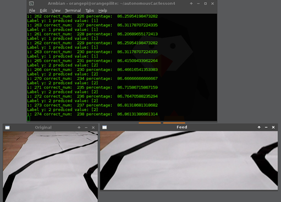The height and width of the screenshot is (202, 281).
Task: Click the terminal line with correct_num 229
Action: coord(92,43)
